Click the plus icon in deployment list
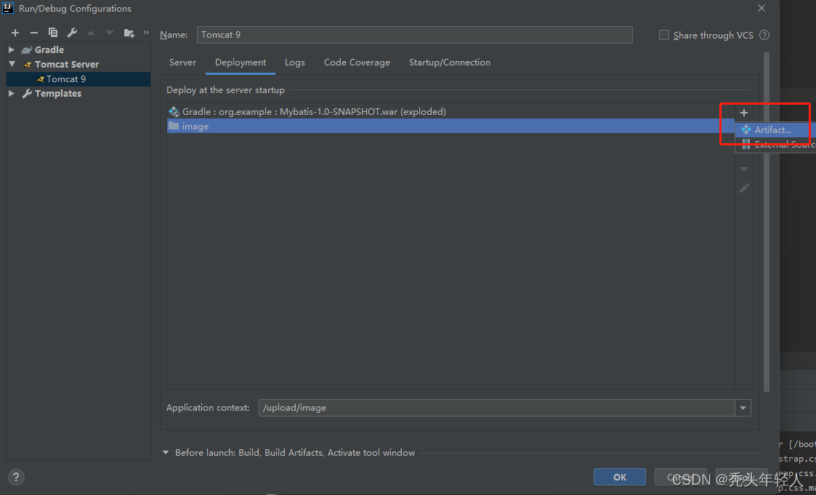 743,113
